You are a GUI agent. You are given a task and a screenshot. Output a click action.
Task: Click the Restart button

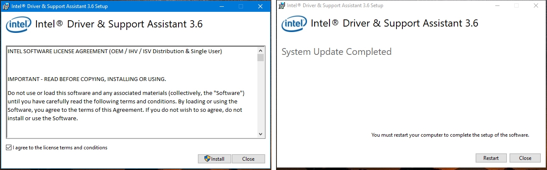(491, 158)
